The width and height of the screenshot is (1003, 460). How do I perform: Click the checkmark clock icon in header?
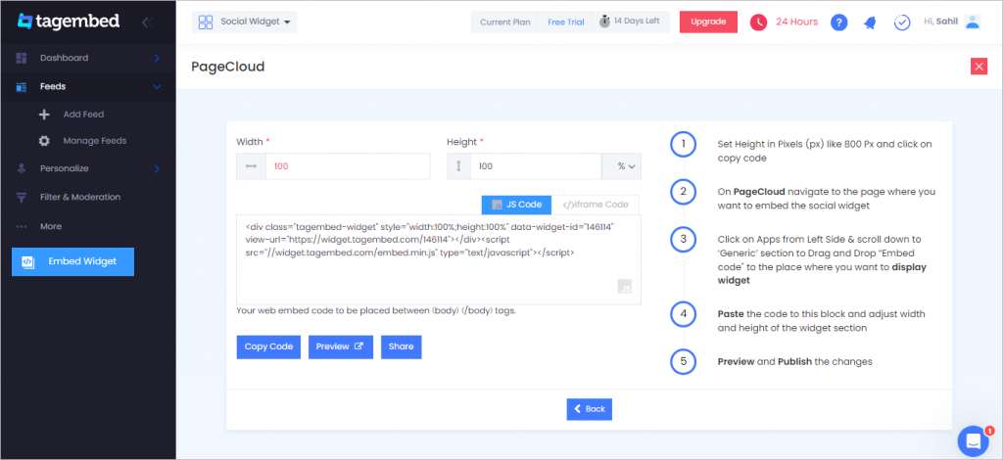(902, 23)
